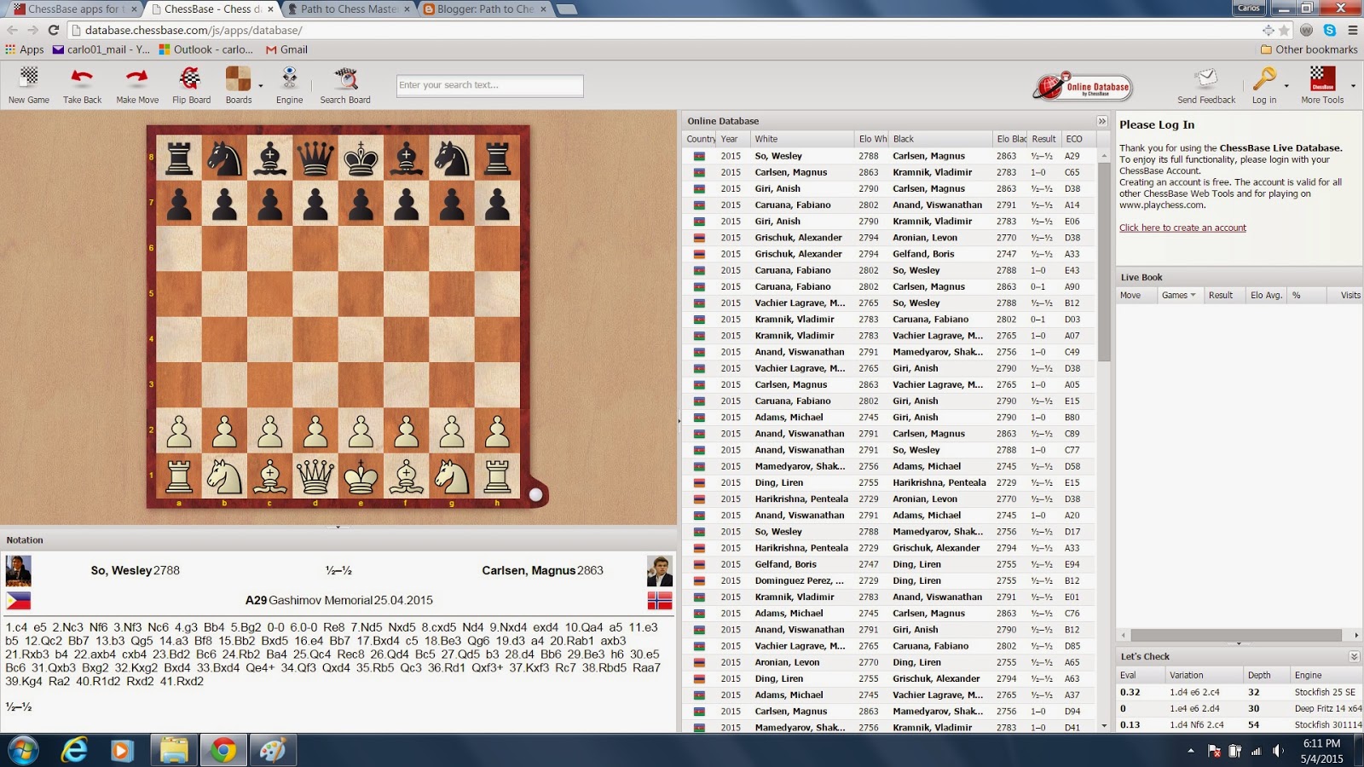
Task: Click here to create an account link
Action: coord(1182,228)
